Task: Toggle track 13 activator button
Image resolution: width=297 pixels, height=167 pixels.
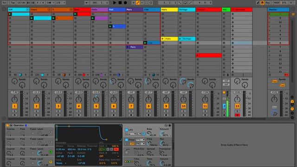Action: (x=237, y=106)
